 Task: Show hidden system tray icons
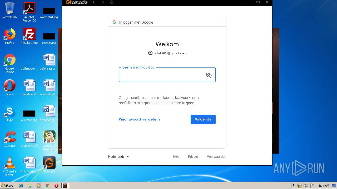tap(294, 185)
